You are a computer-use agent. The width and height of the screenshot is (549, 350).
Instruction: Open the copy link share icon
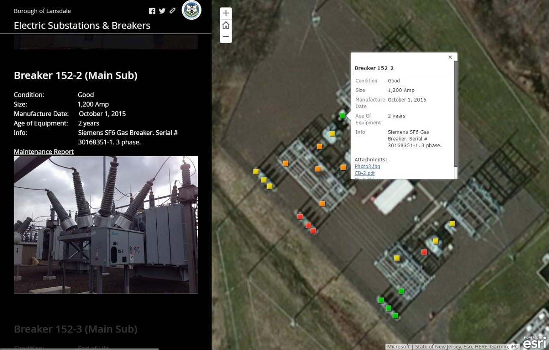173,11
